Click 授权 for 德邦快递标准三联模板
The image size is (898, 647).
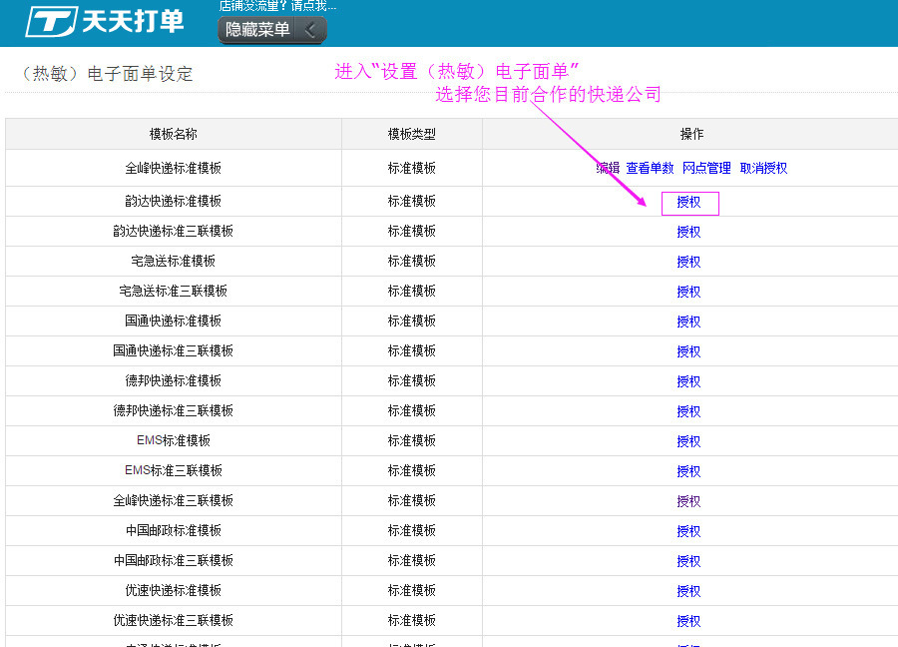(688, 411)
